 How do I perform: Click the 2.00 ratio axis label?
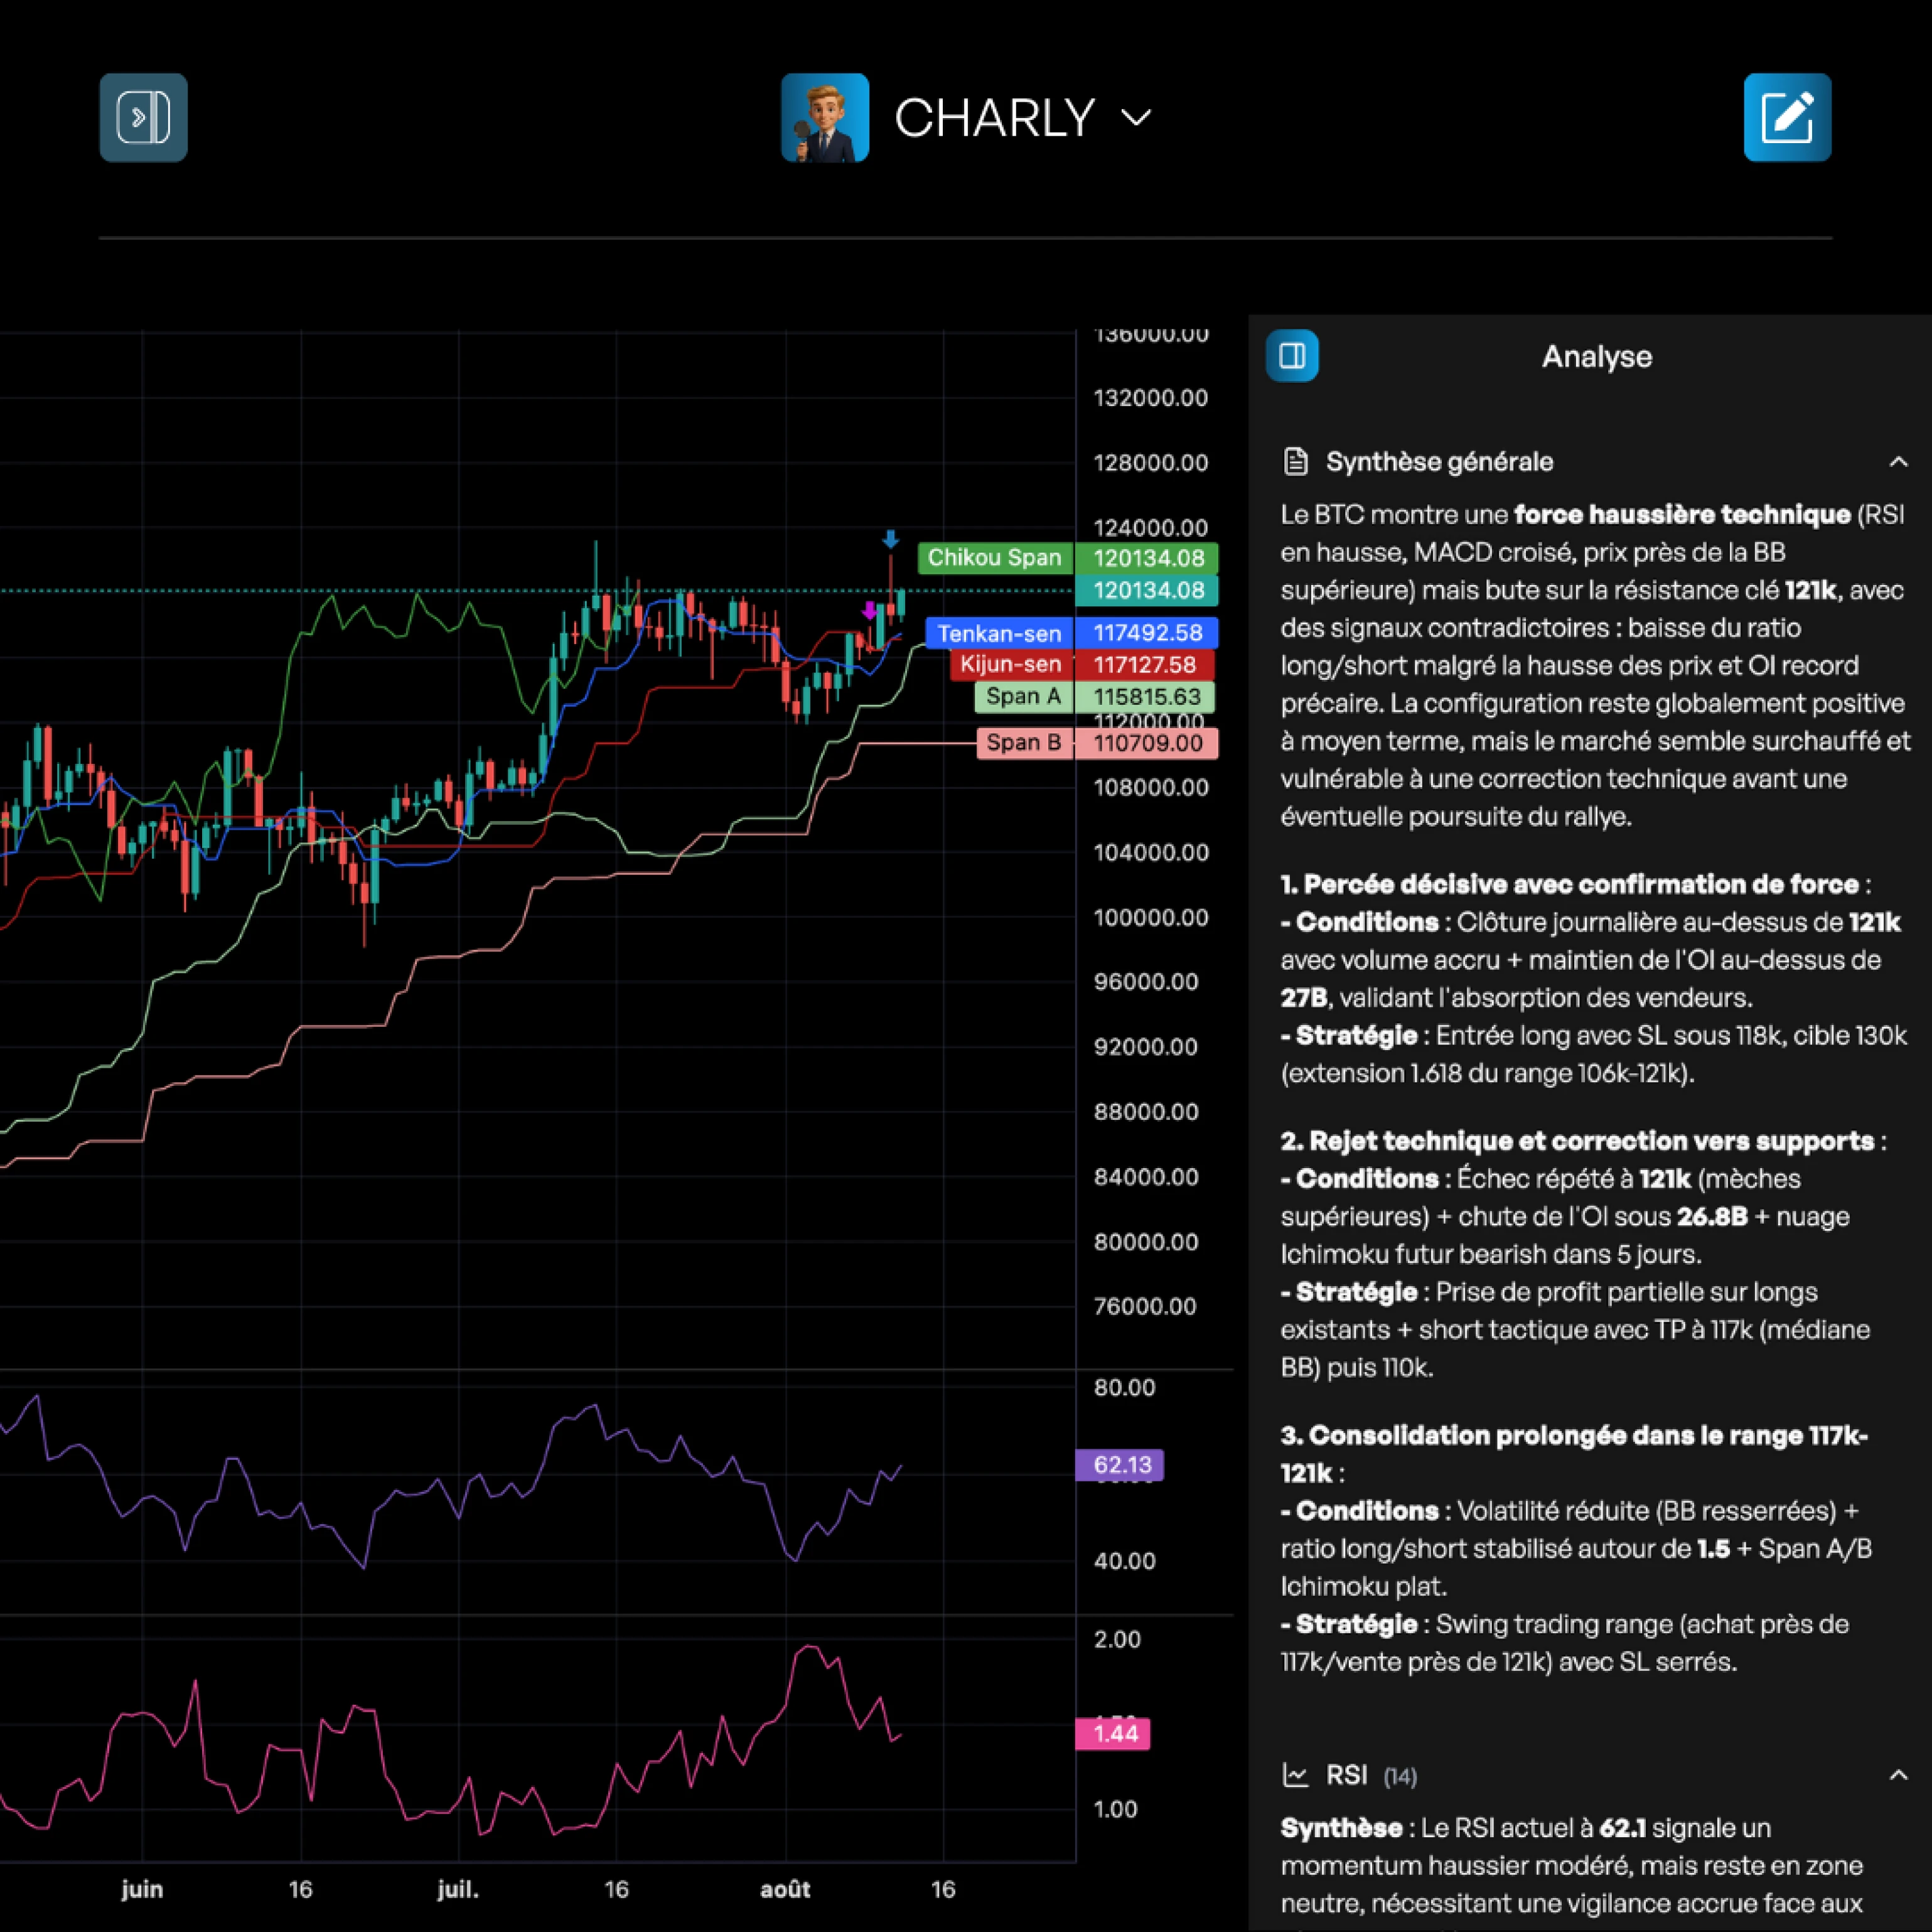click(1118, 1639)
